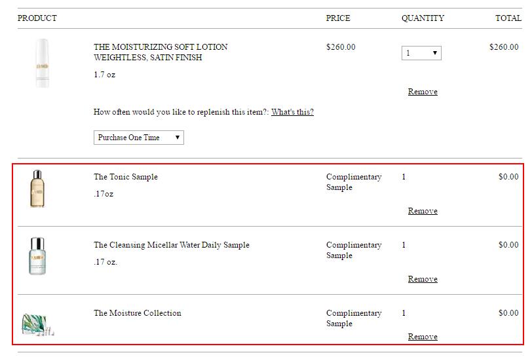Click the TOTAL column header
The height and width of the screenshot is (357, 532).
tap(508, 18)
